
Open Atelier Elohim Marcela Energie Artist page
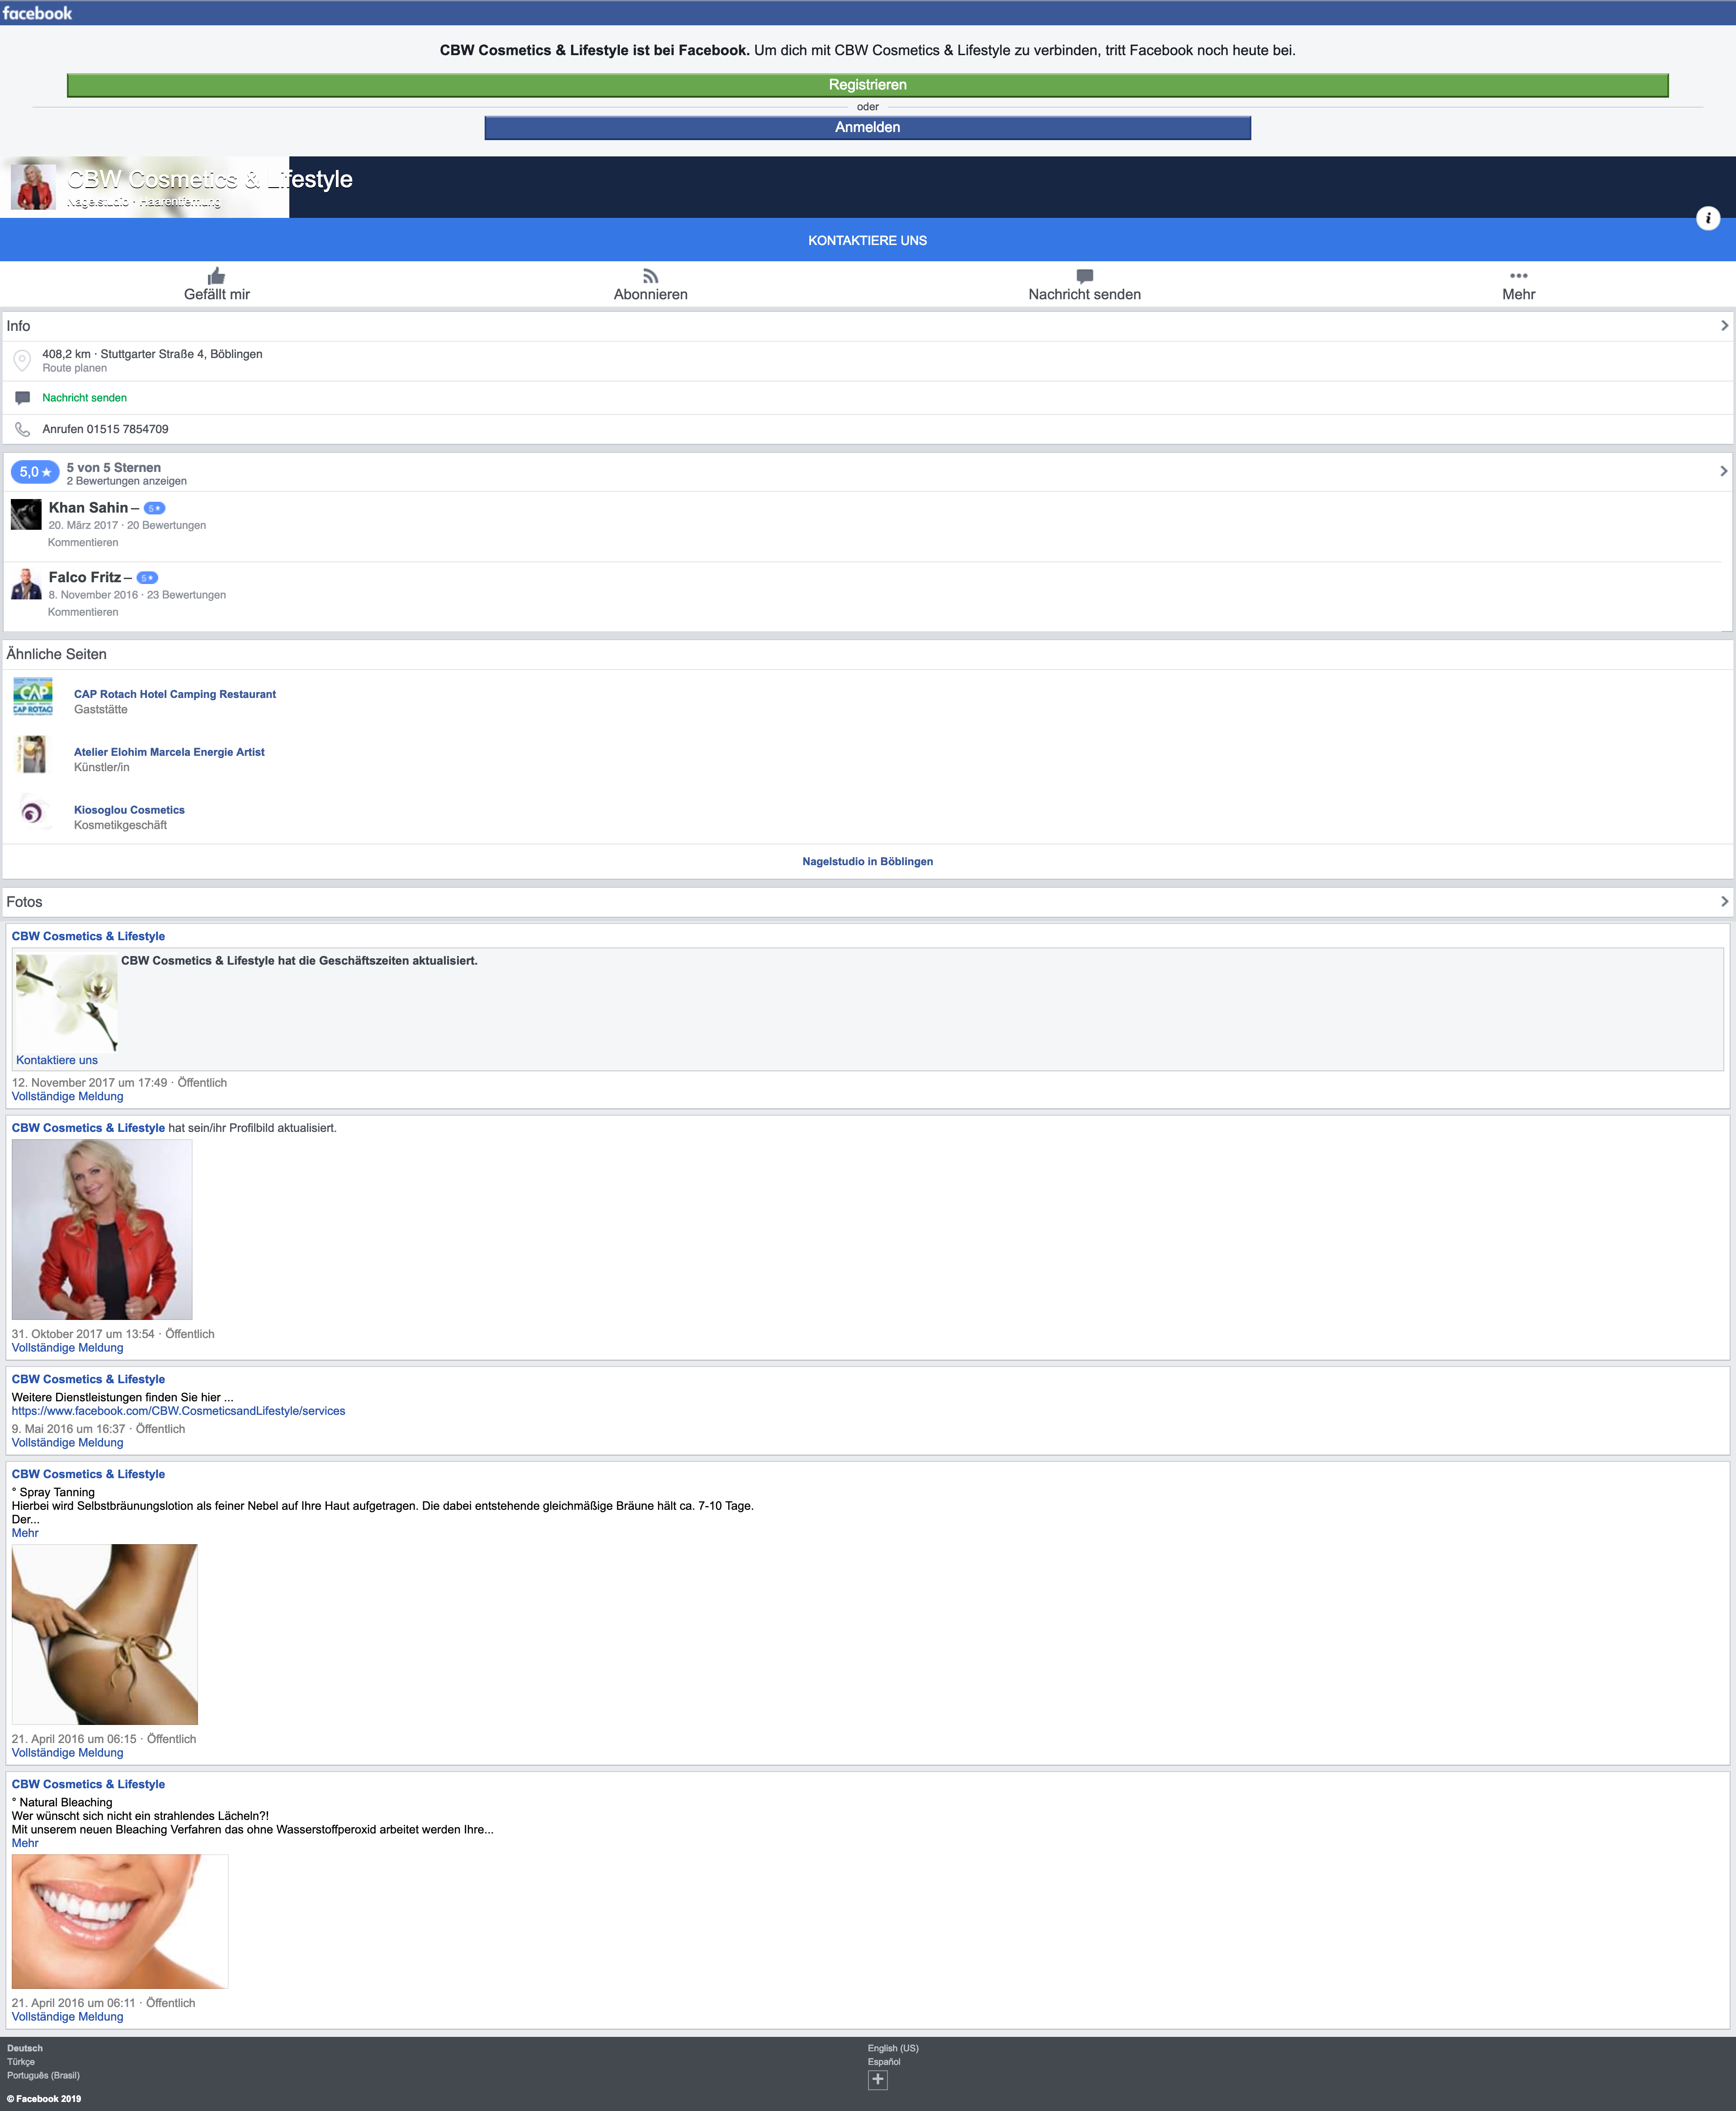[169, 752]
